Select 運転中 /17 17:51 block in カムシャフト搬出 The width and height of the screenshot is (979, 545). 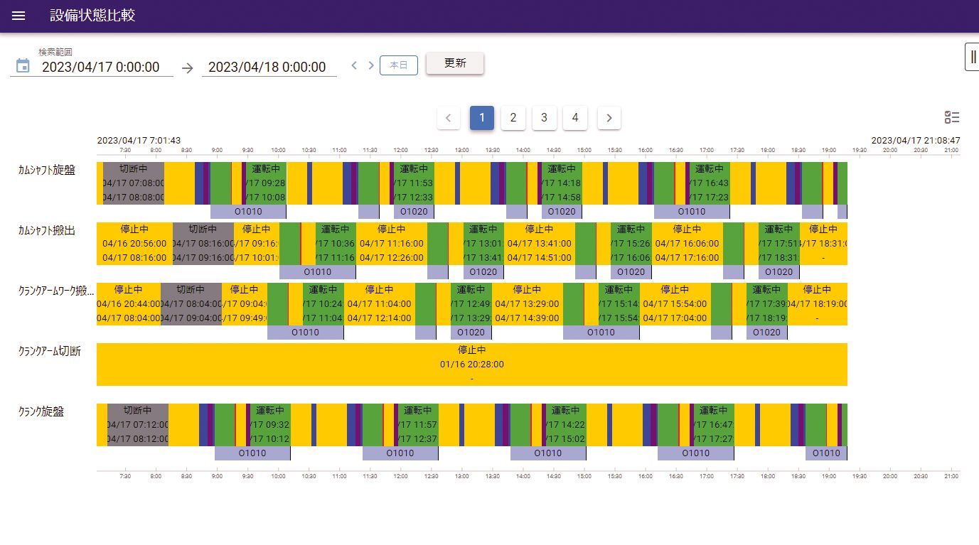coord(779,244)
